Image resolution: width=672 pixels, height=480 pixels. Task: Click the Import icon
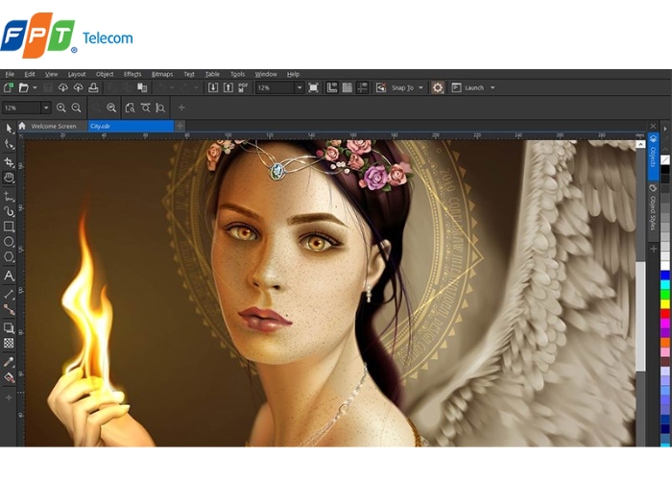pyautogui.click(x=212, y=88)
